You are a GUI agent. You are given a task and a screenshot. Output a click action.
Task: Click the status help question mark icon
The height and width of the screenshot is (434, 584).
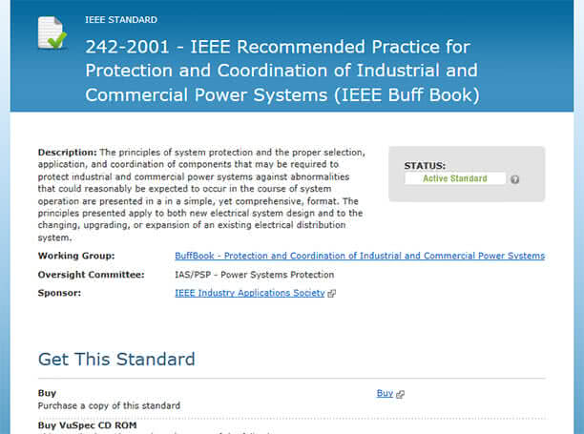tap(514, 179)
